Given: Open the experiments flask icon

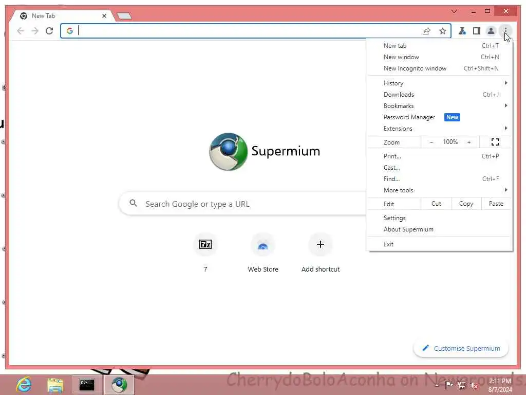Looking at the screenshot, I should [462, 31].
